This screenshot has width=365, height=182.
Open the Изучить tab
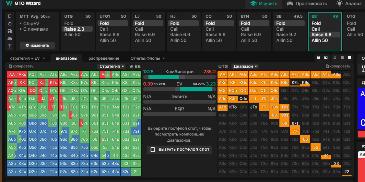(x=264, y=4)
